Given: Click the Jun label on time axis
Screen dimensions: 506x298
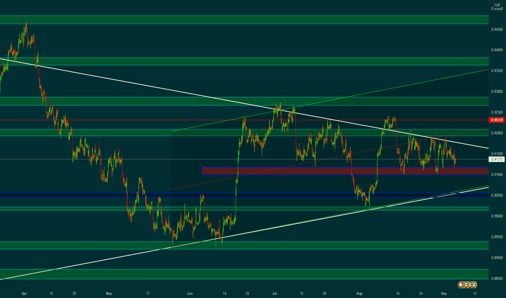Looking at the screenshot, I should [190, 294].
